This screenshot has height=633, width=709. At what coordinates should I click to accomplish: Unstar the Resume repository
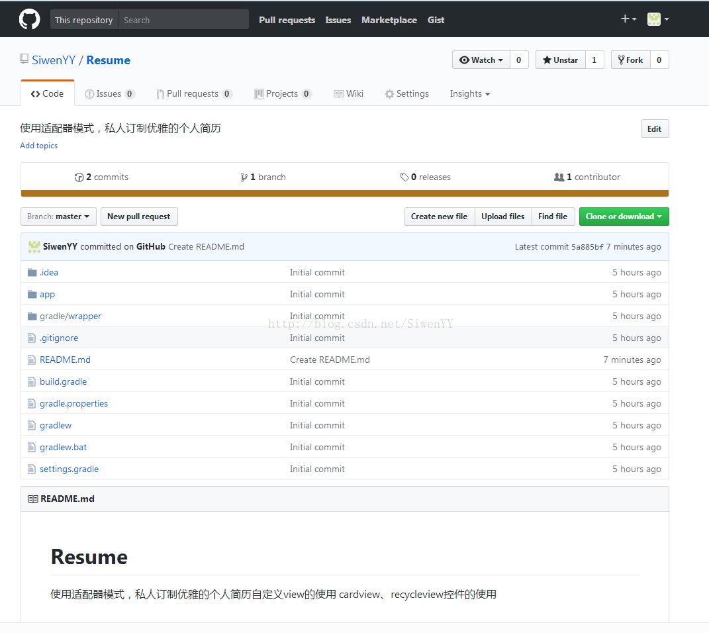(561, 60)
